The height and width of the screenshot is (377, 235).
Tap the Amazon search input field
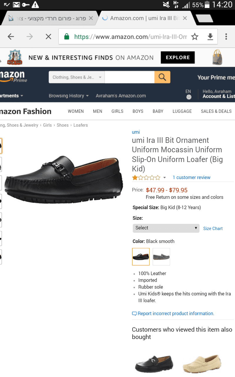(129, 77)
